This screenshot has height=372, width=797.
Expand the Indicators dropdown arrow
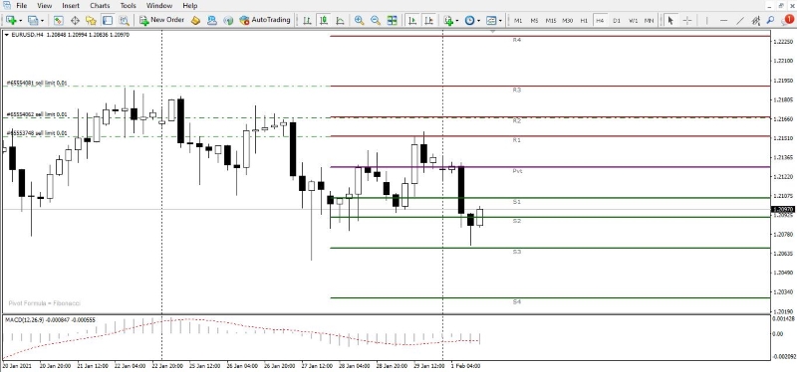tap(457, 21)
